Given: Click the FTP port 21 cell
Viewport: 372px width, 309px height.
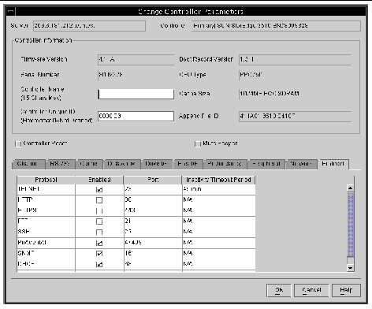Looking at the screenshot, I should pos(153,222).
